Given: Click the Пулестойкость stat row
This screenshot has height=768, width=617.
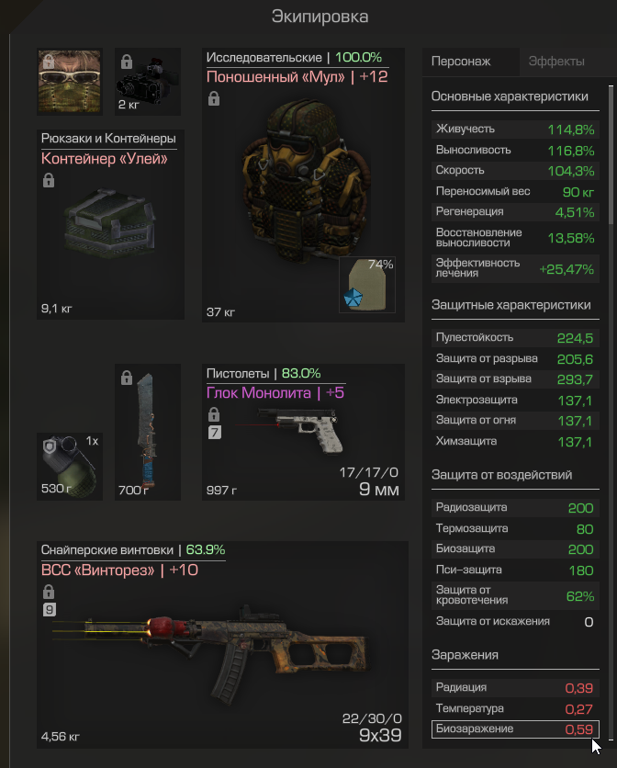Looking at the screenshot, I should [x=515, y=337].
